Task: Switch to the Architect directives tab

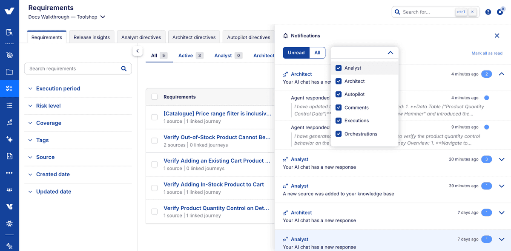Action: (x=194, y=37)
